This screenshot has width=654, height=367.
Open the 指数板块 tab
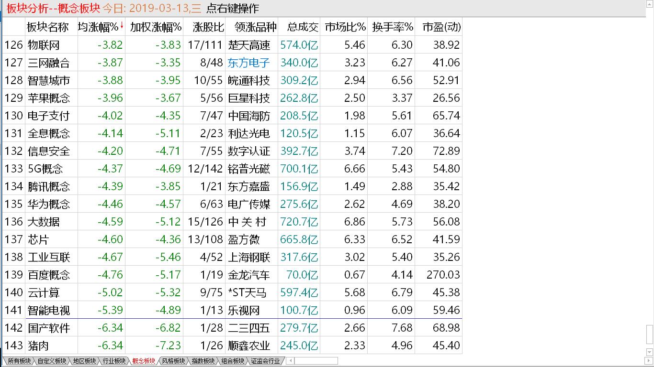pos(203,361)
